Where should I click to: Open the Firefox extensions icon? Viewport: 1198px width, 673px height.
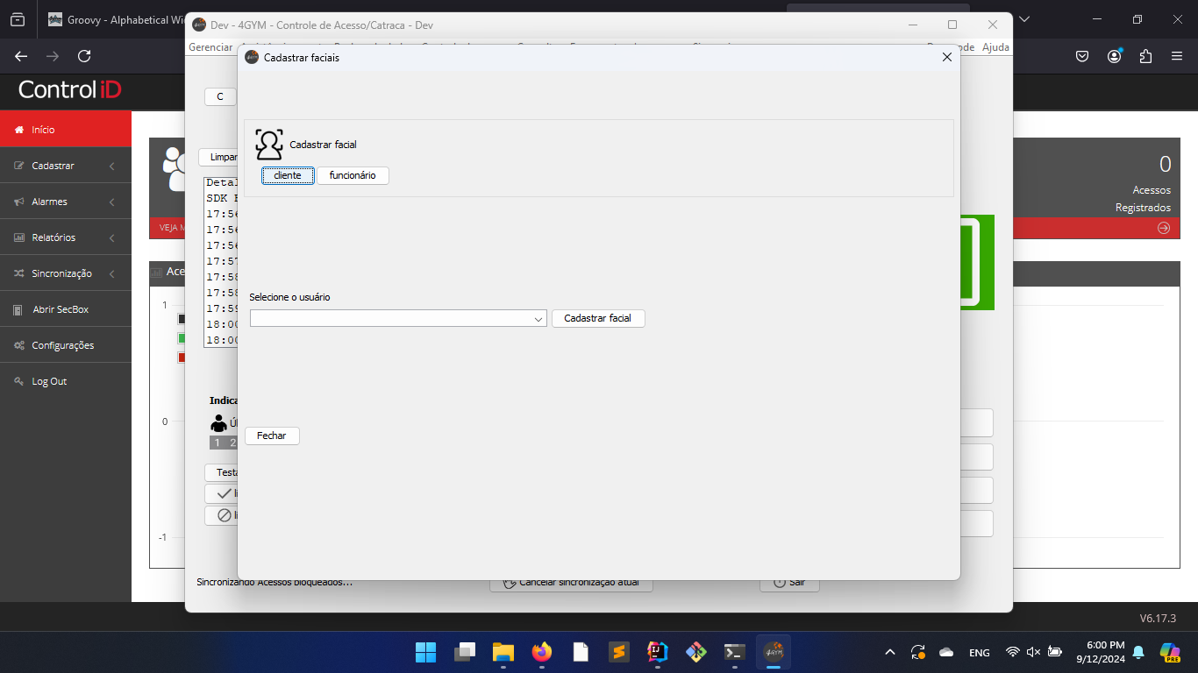1145,56
